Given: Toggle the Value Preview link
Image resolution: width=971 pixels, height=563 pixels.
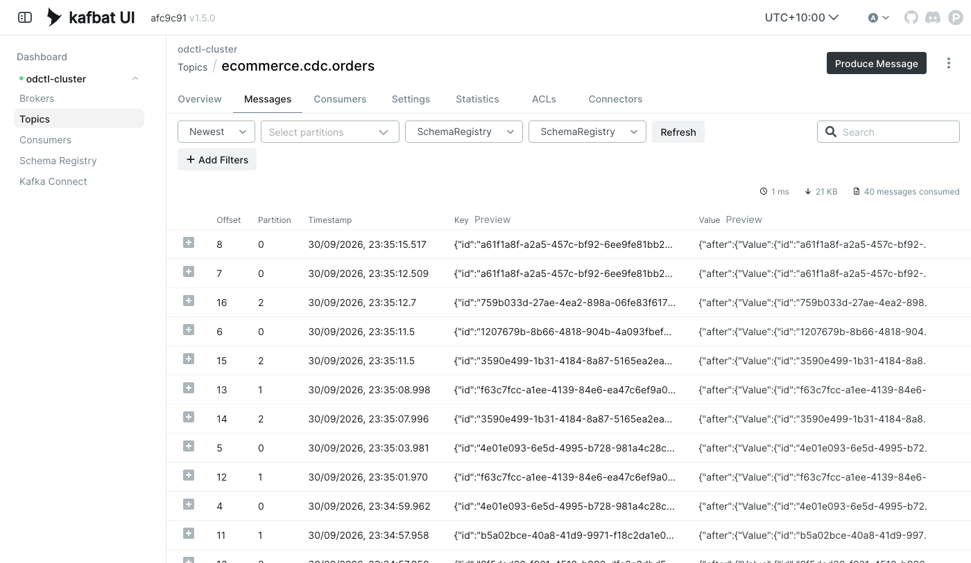Looking at the screenshot, I should point(744,220).
